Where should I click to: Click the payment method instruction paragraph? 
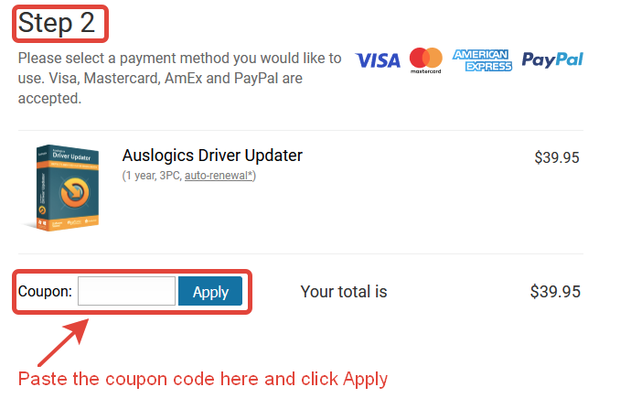tap(179, 78)
